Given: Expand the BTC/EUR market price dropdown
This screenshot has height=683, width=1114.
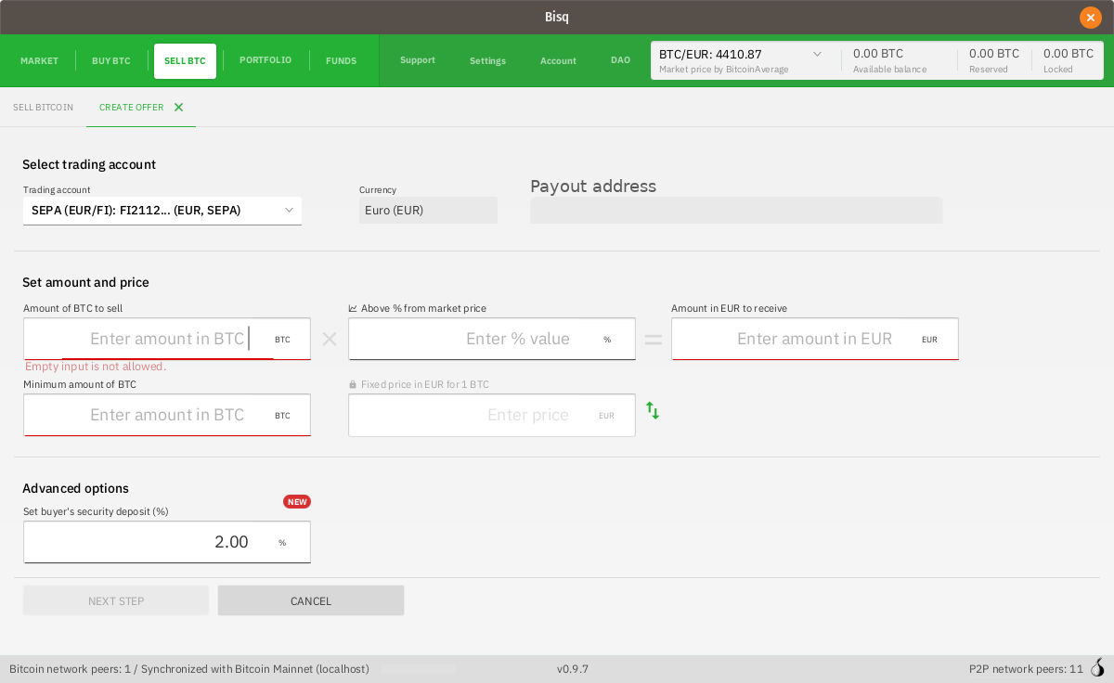Looking at the screenshot, I should click(x=817, y=54).
